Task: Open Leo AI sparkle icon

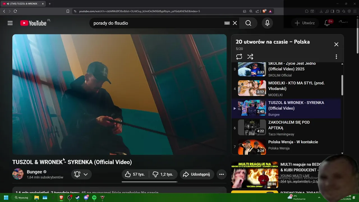Action: (344, 11)
